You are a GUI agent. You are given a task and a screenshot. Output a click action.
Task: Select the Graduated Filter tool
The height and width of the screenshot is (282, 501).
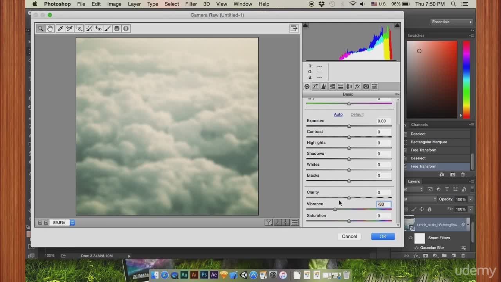[x=117, y=28]
